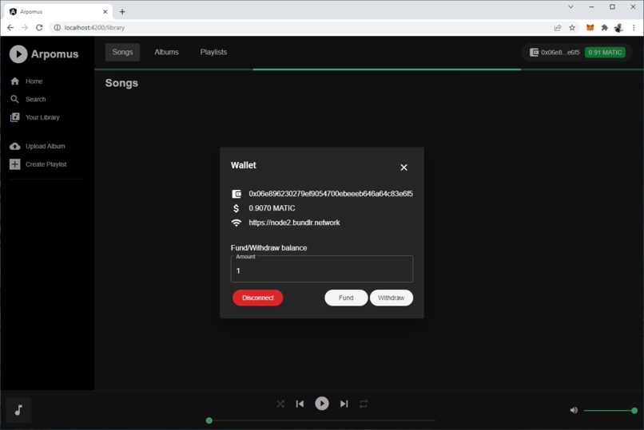Close the Wallet dialog
The image size is (644, 430).
[403, 168]
